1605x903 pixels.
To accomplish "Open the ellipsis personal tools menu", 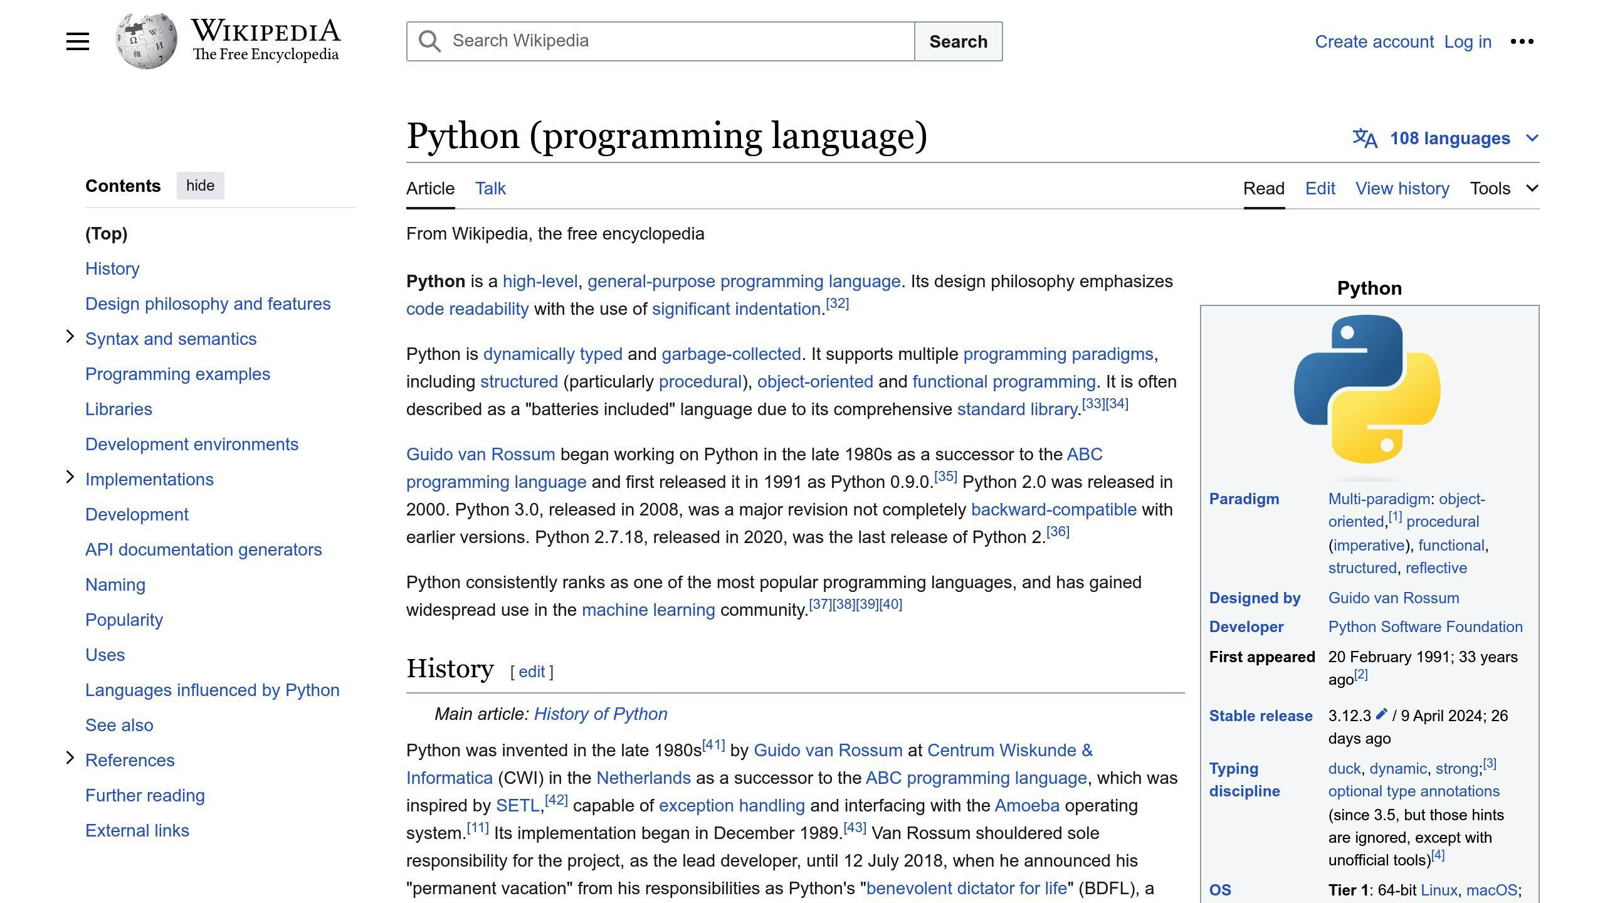I will click(1522, 41).
